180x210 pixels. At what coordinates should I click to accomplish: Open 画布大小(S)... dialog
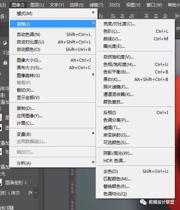pyautogui.click(x=53, y=68)
